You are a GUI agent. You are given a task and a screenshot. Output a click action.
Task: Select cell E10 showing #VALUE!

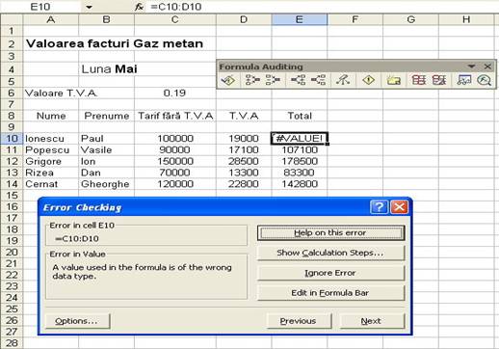(x=300, y=139)
